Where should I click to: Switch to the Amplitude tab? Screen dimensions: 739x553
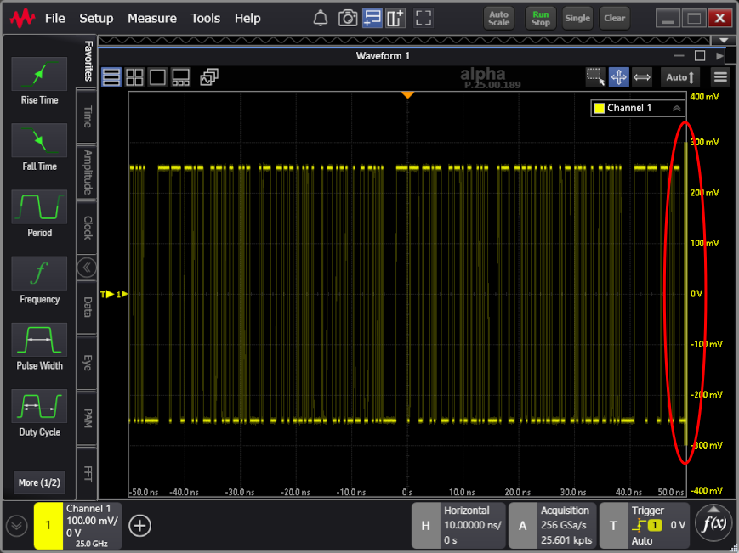pos(87,172)
